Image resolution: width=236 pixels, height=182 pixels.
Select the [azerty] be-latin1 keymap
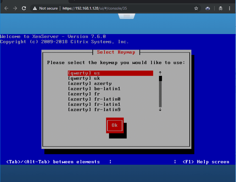[110, 89]
